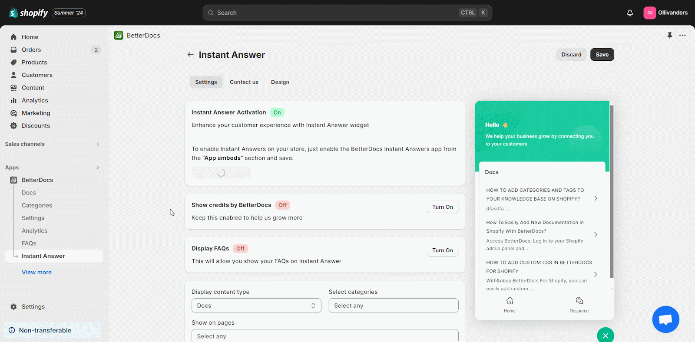Click the Ollivanders account avatar
Image resolution: width=695 pixels, height=342 pixels.
650,13
